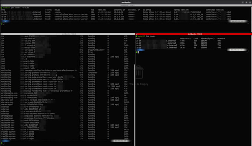Click the 'kubectl top nodes' command text
Viewport: 252px width, 146px height.
147,36
